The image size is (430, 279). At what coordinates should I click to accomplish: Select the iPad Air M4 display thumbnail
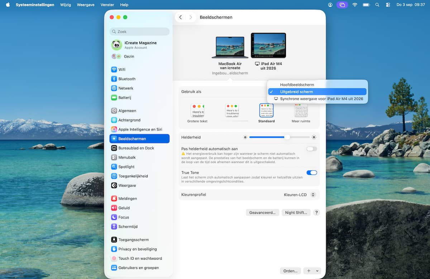[x=268, y=45]
